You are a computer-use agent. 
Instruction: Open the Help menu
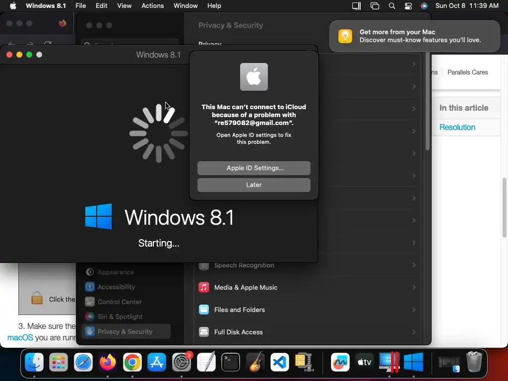214,5
